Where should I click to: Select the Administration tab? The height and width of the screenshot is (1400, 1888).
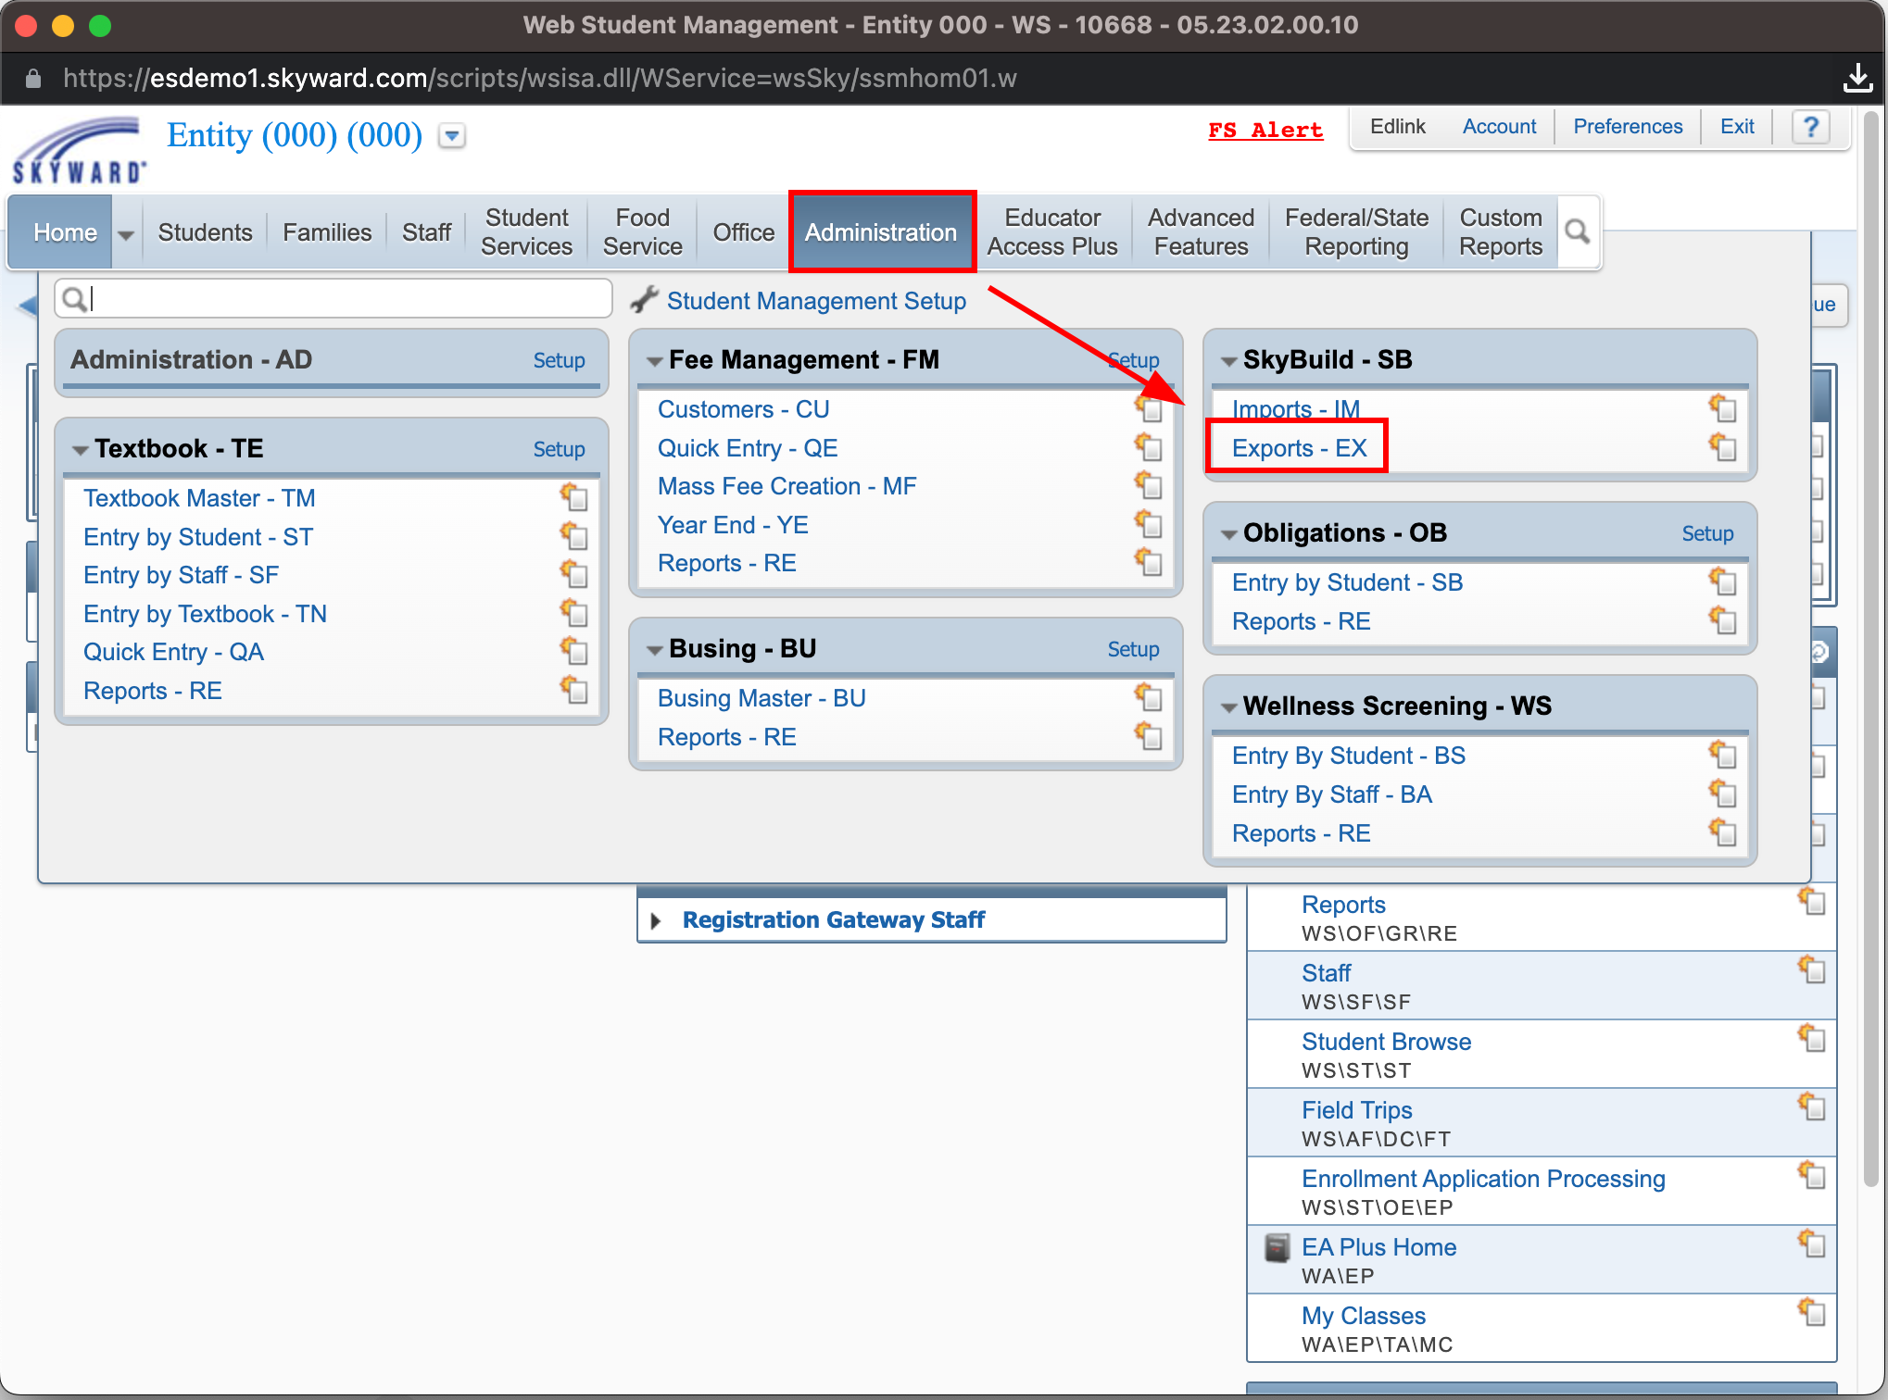[881, 232]
